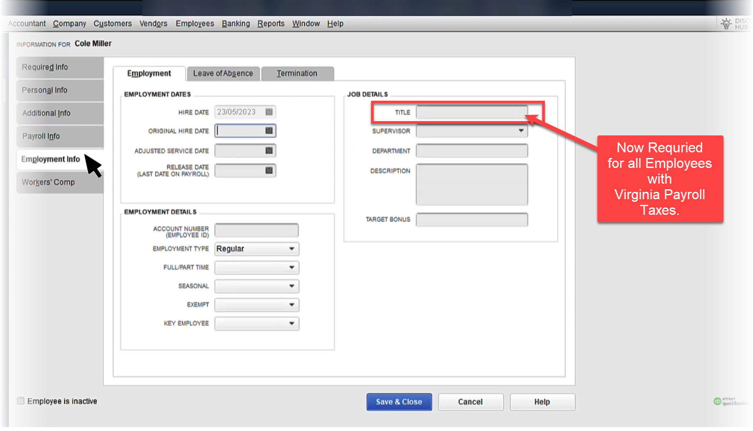Tick the Employee is inactive checkbox

tap(21, 401)
